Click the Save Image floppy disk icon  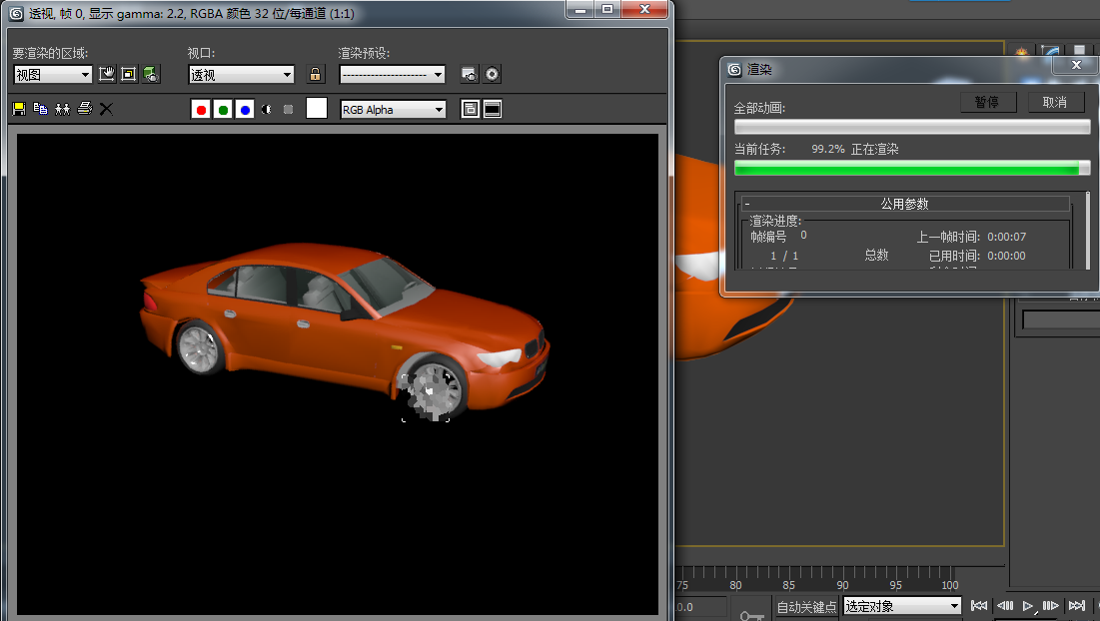[x=19, y=109]
